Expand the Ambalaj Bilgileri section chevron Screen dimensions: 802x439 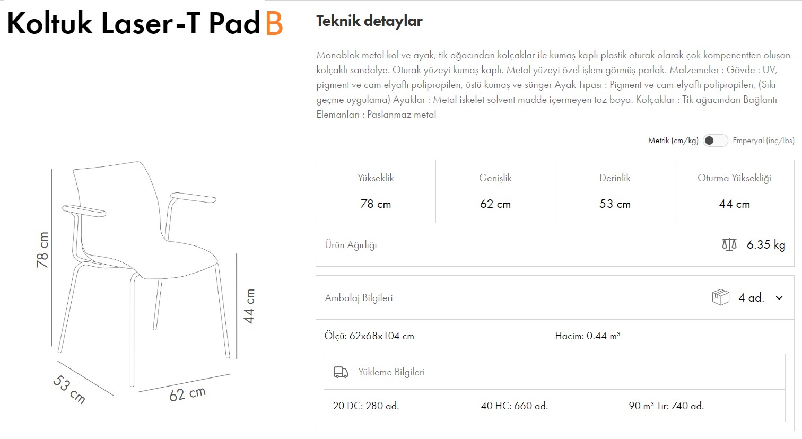click(780, 298)
